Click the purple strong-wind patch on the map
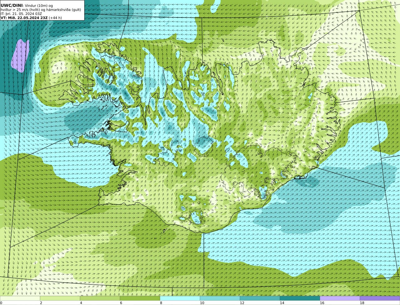Viewport: 400px width, 305px height. (20, 56)
